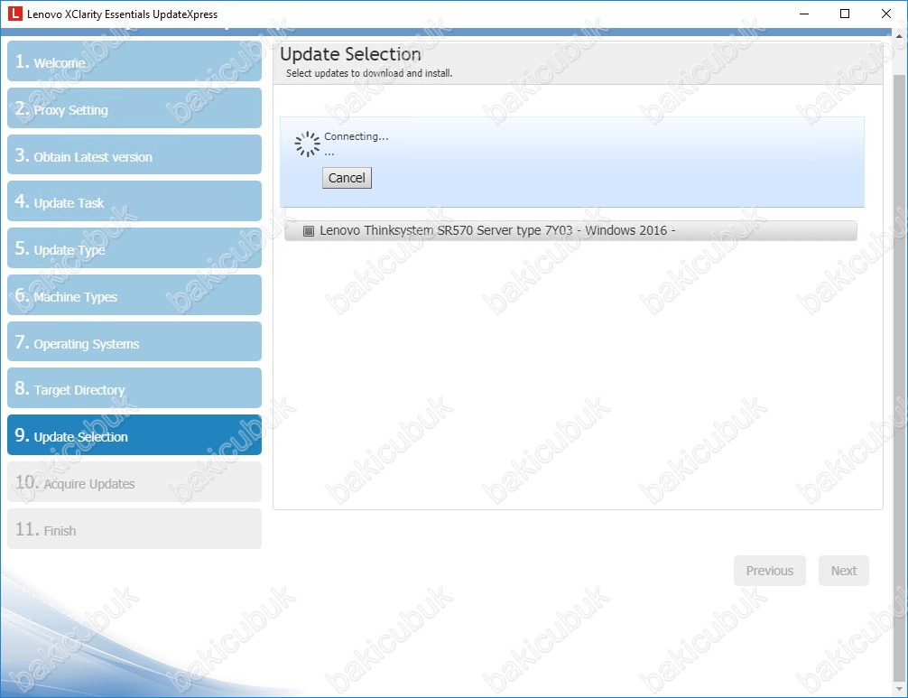Click step 10 Acquire Updates
This screenshot has width=908, height=698.
[x=134, y=482]
